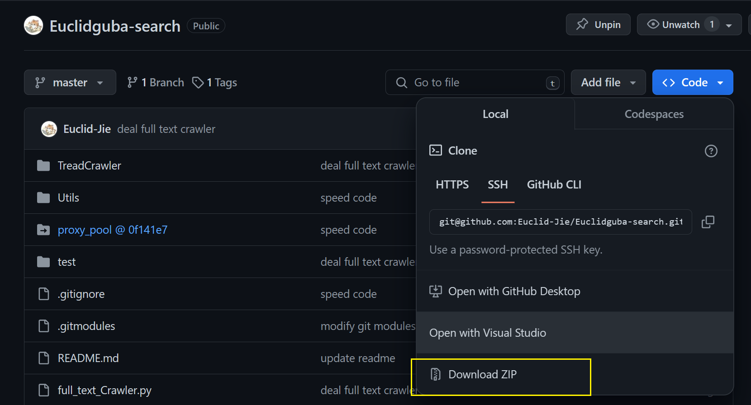751x405 pixels.
Task: Click modify git modules commit message
Action: [368, 326]
